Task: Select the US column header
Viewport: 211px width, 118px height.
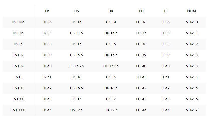Action: (x=76, y=11)
